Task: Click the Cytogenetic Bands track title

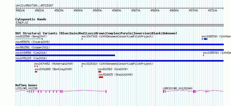Action: pyautogui.click(x=31, y=19)
